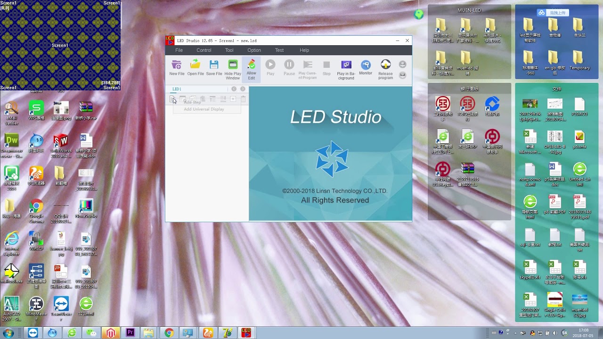Screen dimensions: 603x339
Task: Select the p5.cnfx file icon
Action: click(x=579, y=139)
